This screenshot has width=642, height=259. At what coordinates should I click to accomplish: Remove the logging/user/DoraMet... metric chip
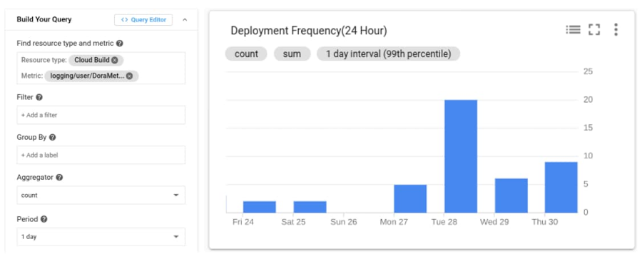129,76
